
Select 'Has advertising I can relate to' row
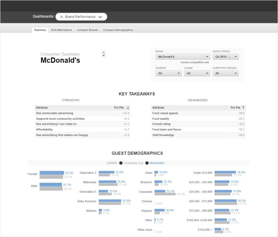82,124
